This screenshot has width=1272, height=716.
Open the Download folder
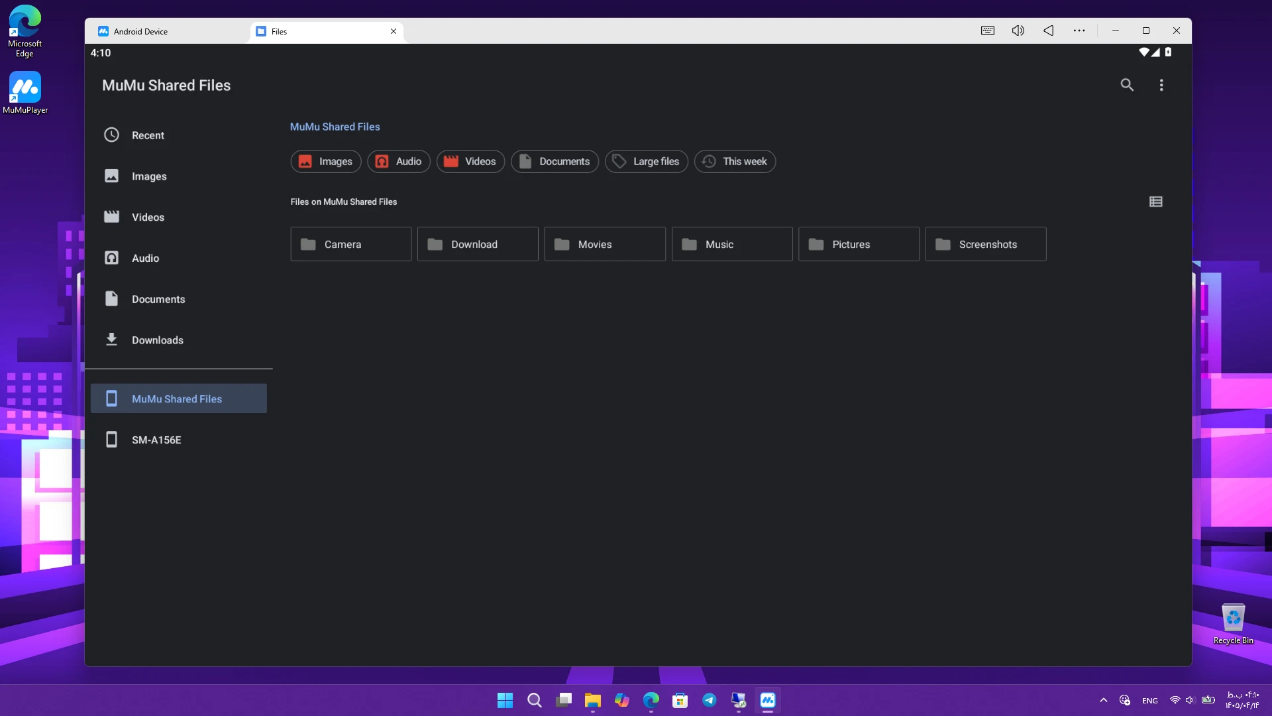(478, 244)
